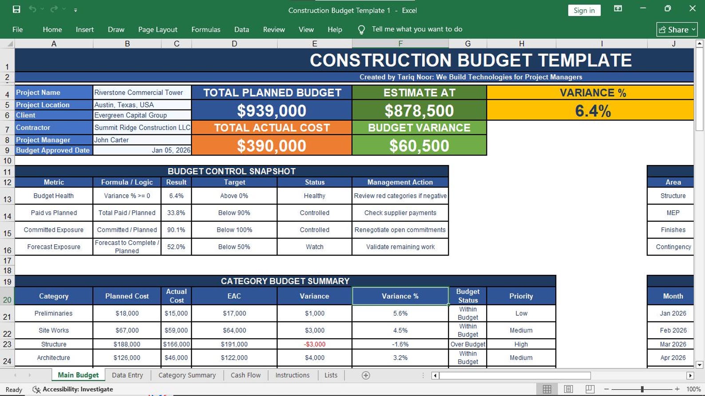The width and height of the screenshot is (705, 396).
Task: Click the Share button
Action: 677,29
